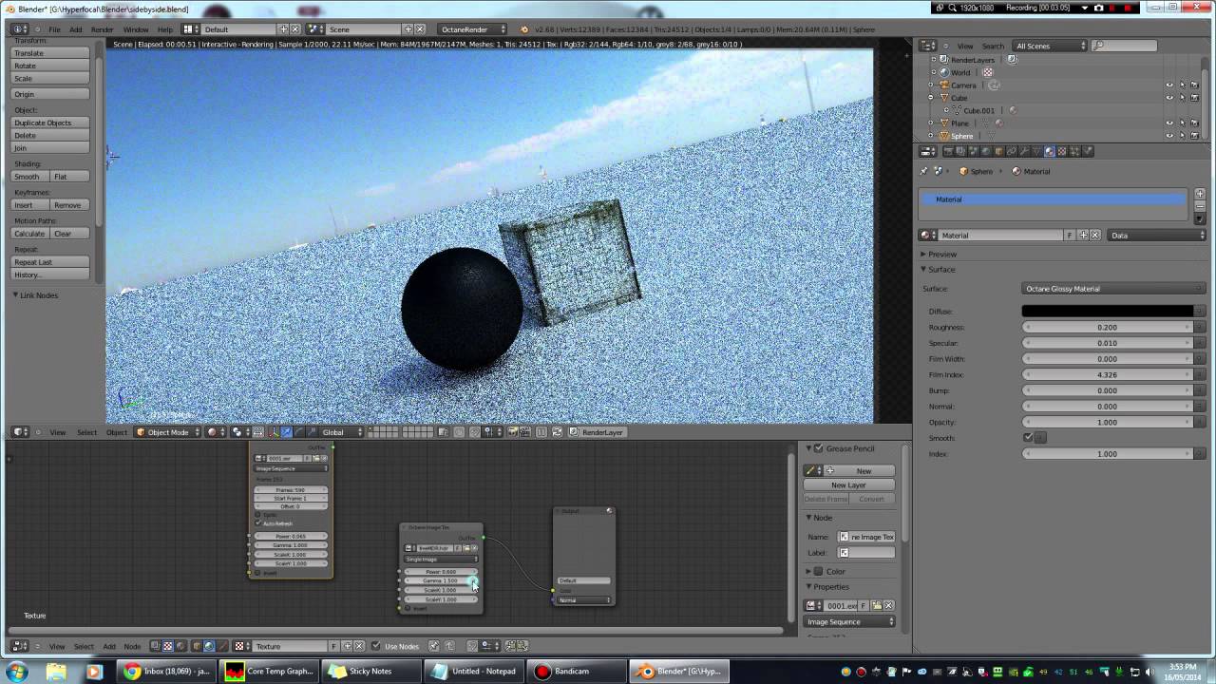Open the Bandicam taskbar button
This screenshot has height=684, width=1216.
coord(578,671)
